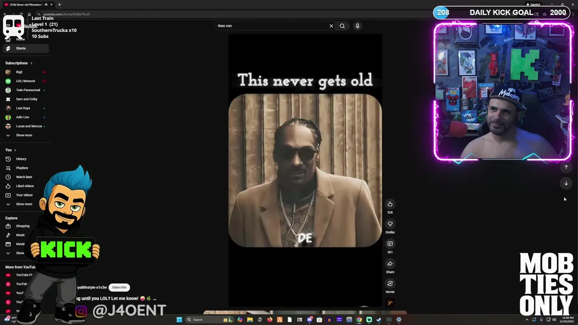578x325 pixels.
Task: Open the Sam and Colby channel
Action: coord(26,99)
